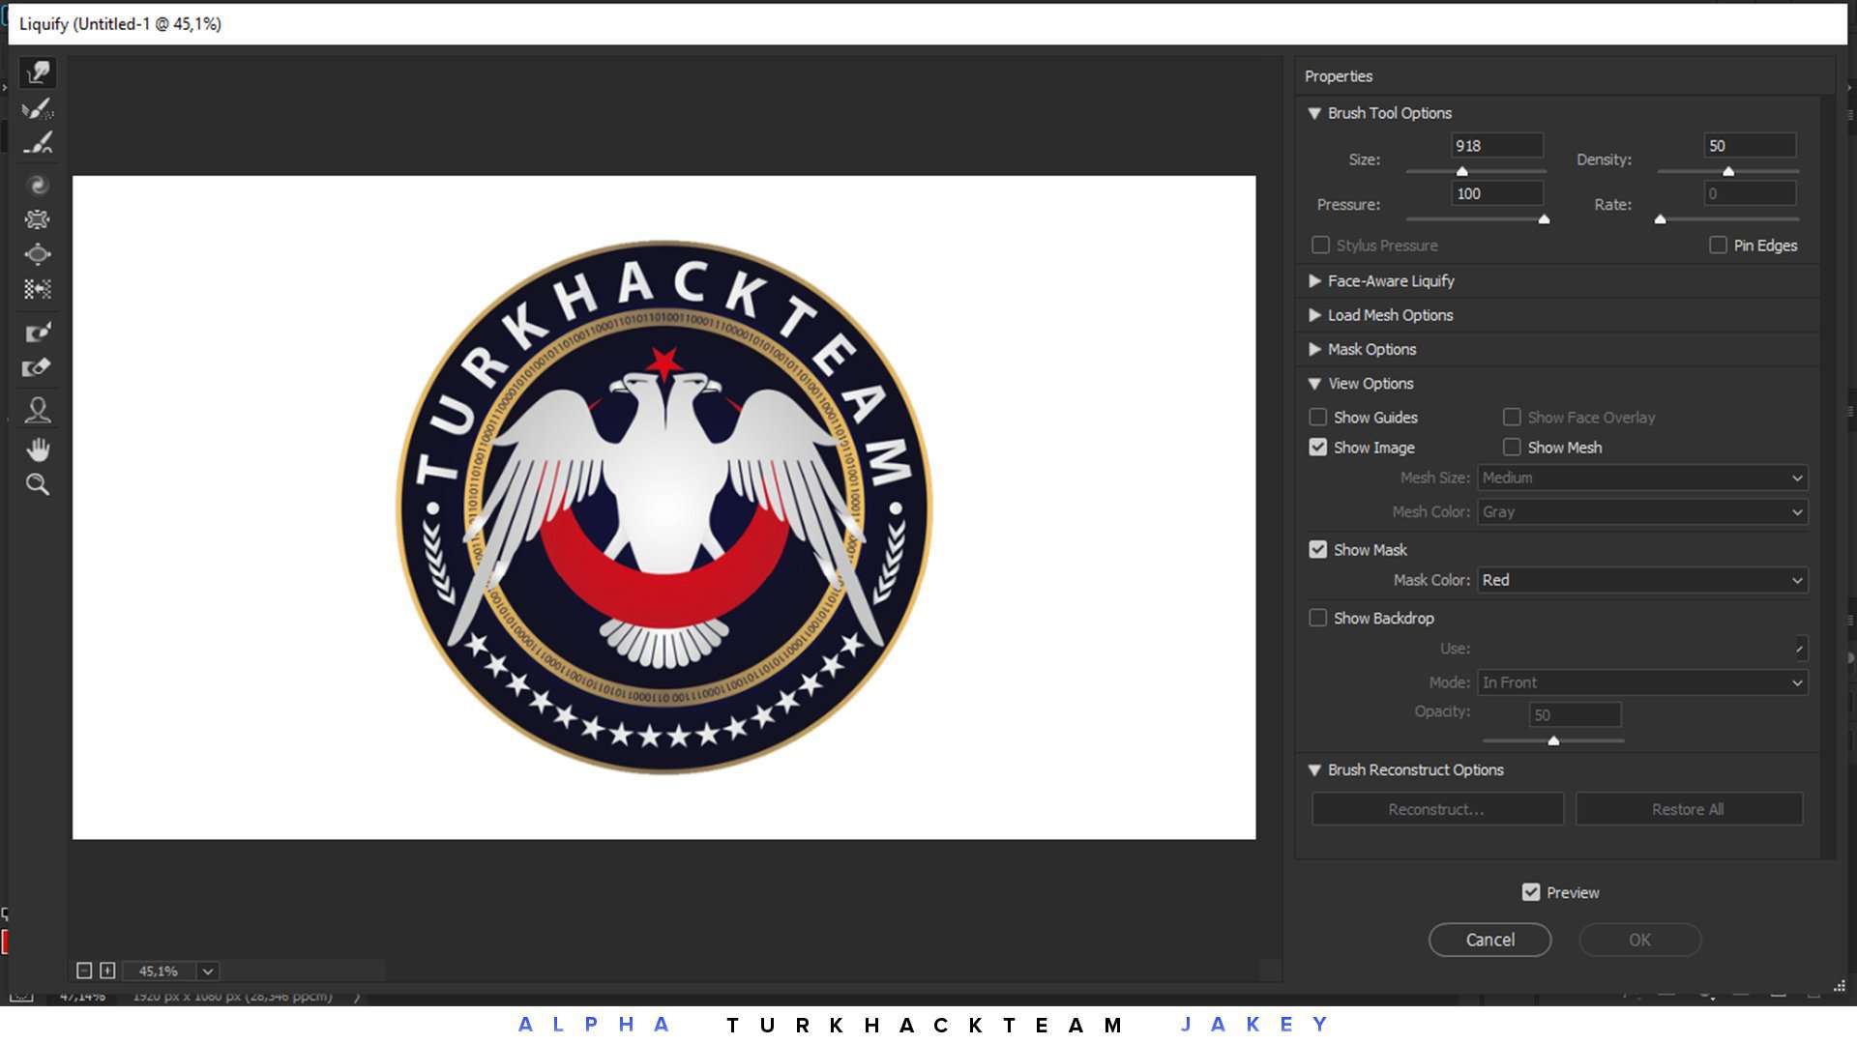Select the Pucker tool
1857x1044 pixels.
(38, 219)
